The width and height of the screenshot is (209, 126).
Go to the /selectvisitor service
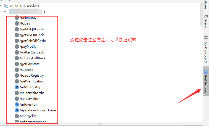(x=30, y=99)
